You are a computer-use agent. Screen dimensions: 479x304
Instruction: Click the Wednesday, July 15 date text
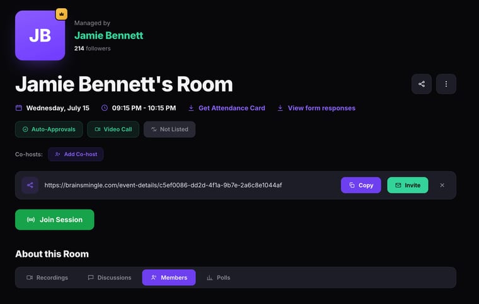click(x=58, y=108)
